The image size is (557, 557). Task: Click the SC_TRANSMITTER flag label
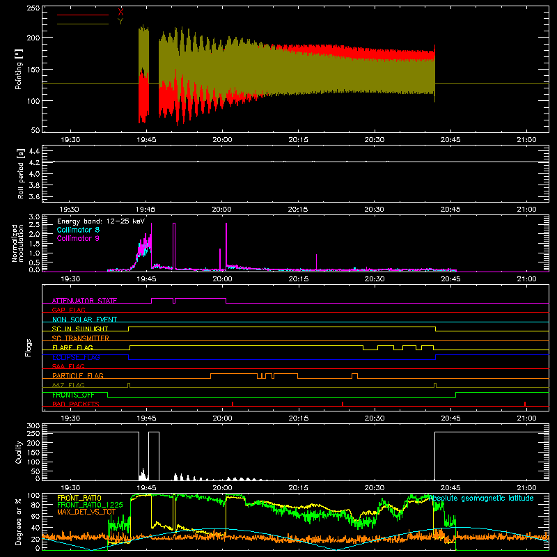(81, 338)
